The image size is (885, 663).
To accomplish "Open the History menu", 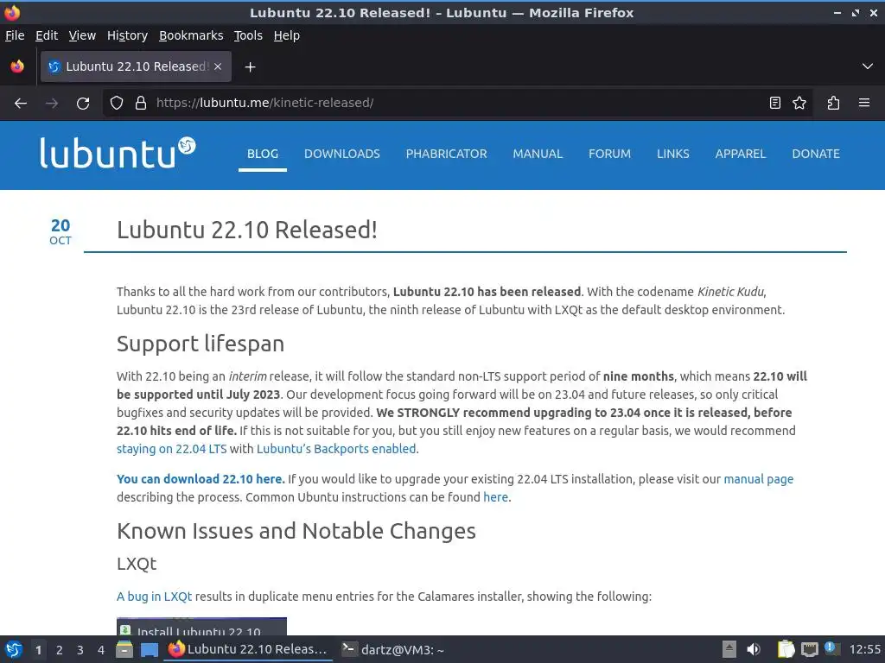I will 128,35.
